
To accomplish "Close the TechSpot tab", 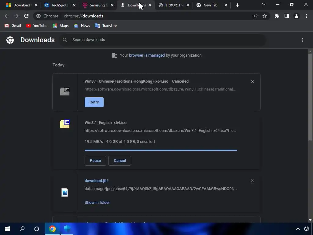I will tap(74, 5).
